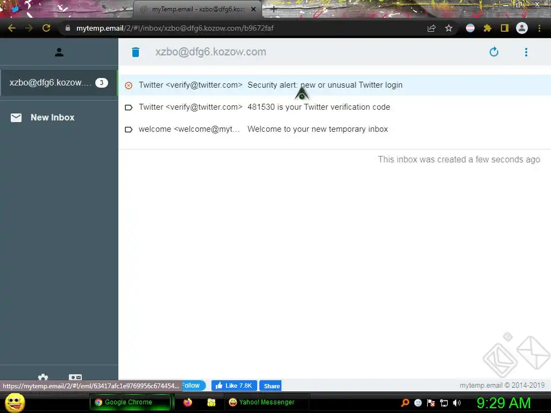This screenshot has height=413, width=551.
Task: Click the flag with red X tray icon
Action: point(431,403)
